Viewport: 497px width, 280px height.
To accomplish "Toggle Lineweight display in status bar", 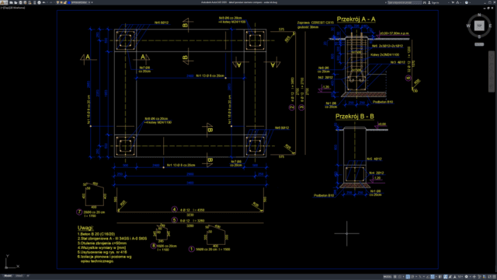I will pos(440,277).
